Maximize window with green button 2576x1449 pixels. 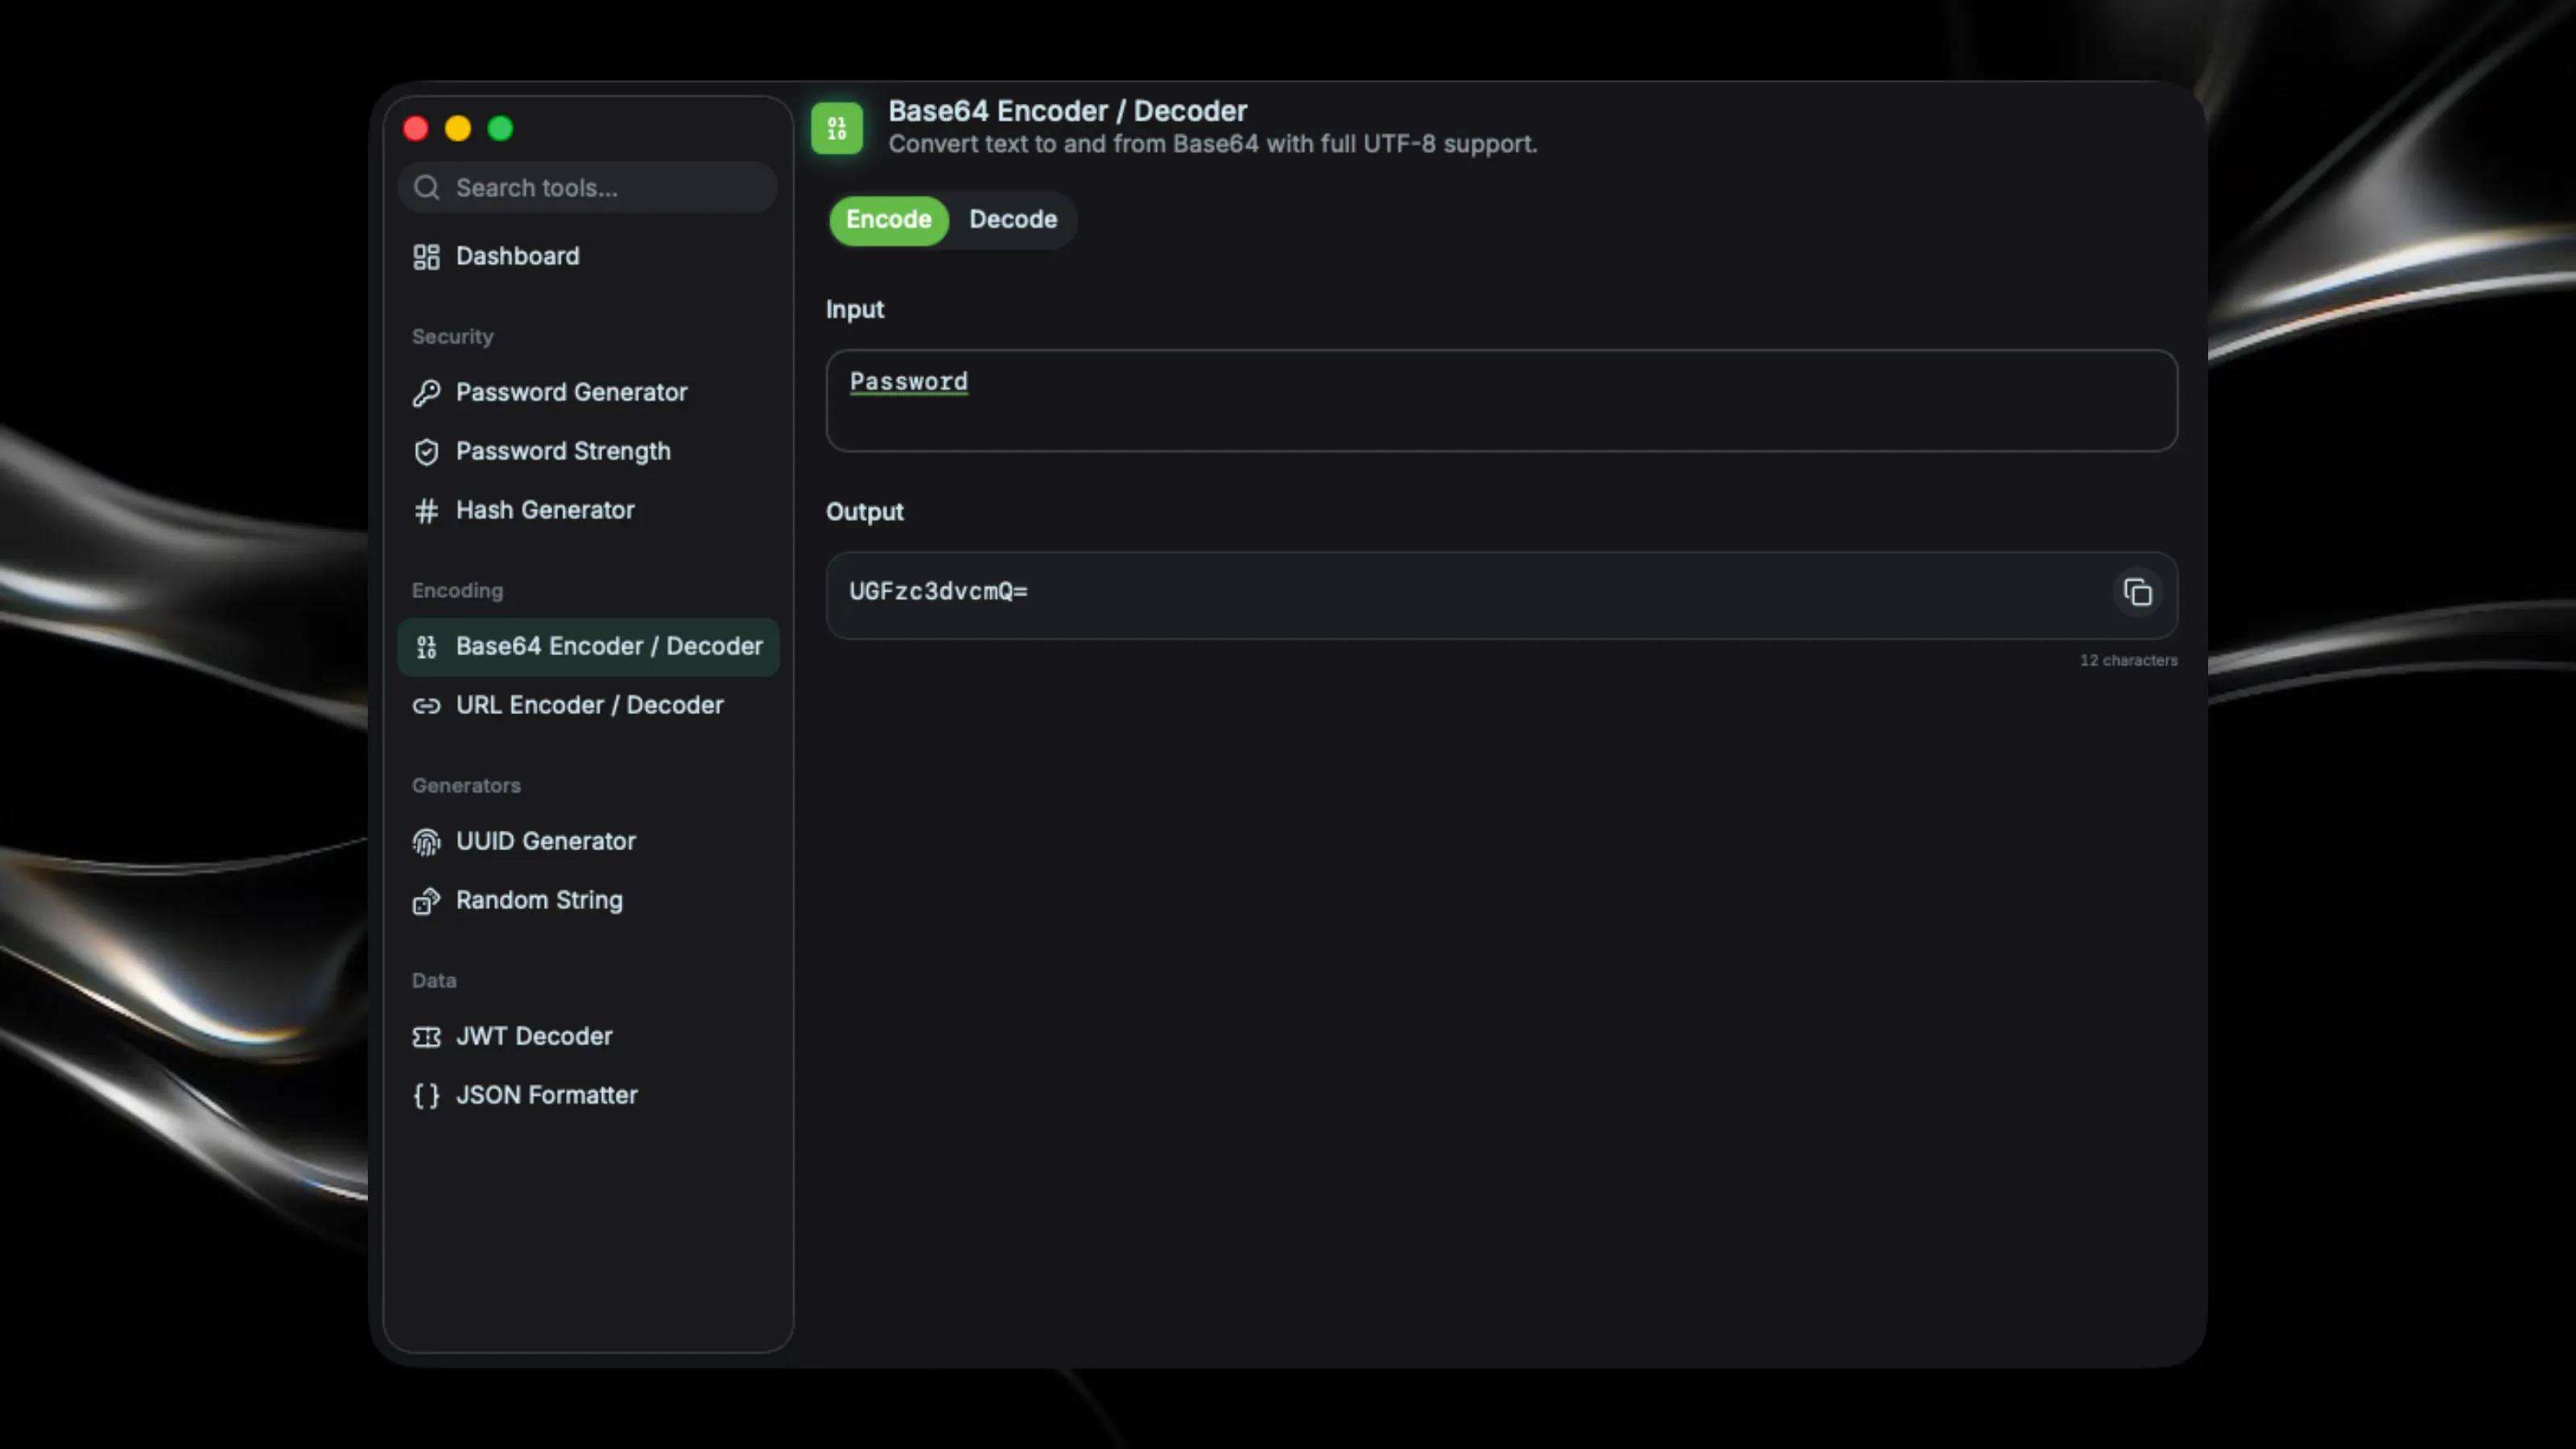[x=500, y=129]
